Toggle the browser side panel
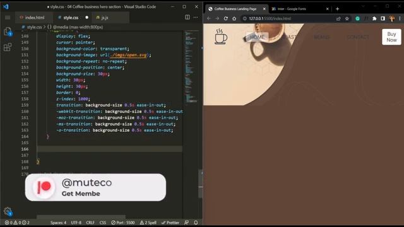404x227 pixels. 383,18
